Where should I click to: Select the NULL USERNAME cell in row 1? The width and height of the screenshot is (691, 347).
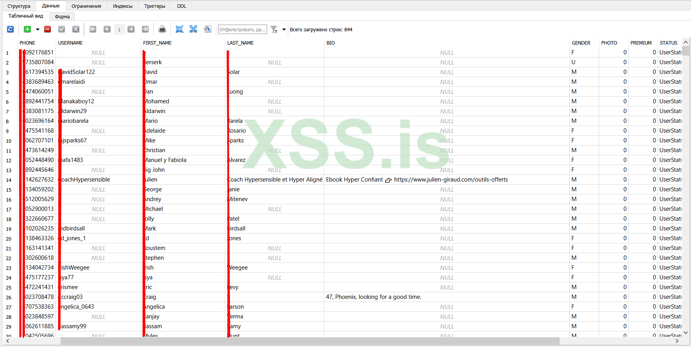click(99, 52)
